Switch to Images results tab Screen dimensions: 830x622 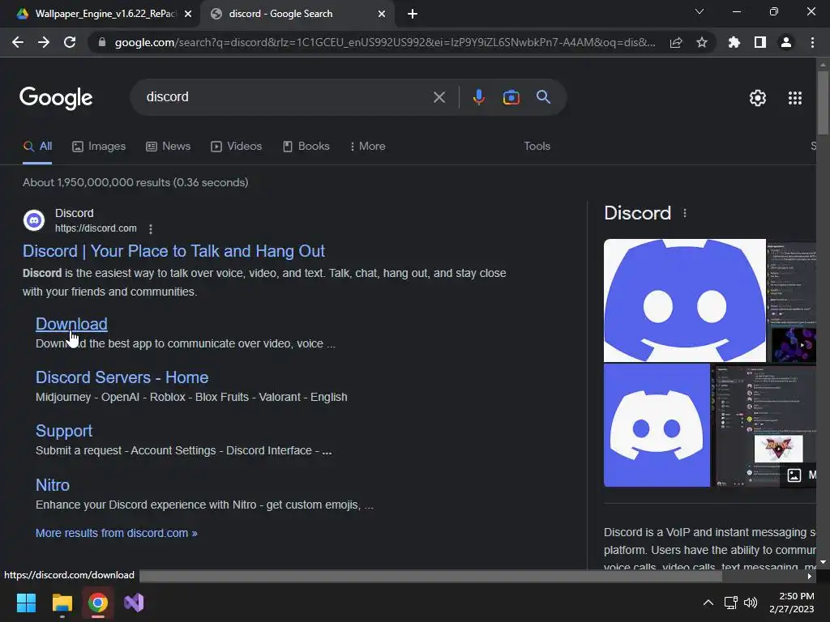tap(99, 146)
